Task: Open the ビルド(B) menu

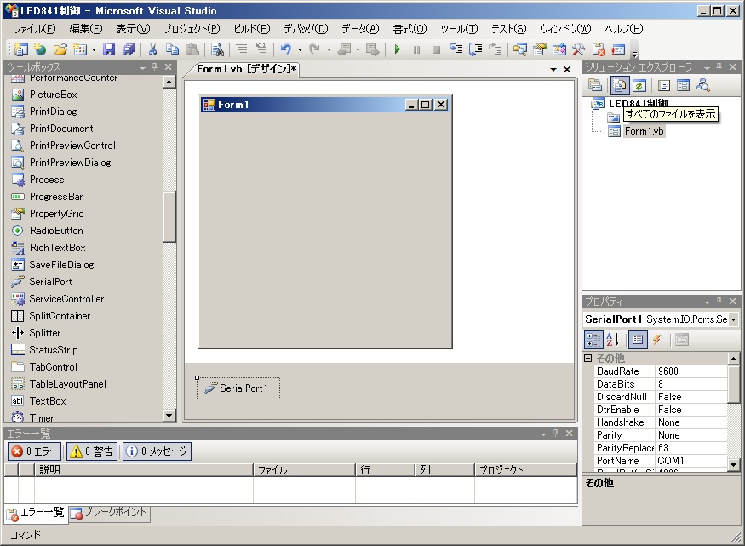Action: (252, 29)
